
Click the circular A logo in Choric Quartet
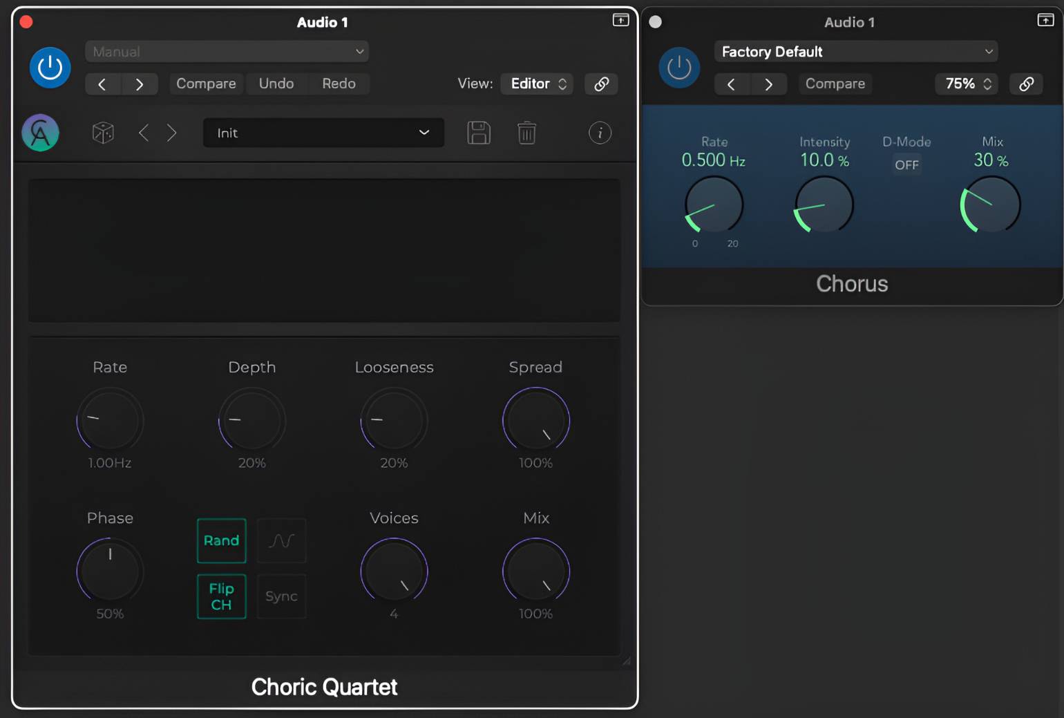(x=41, y=133)
